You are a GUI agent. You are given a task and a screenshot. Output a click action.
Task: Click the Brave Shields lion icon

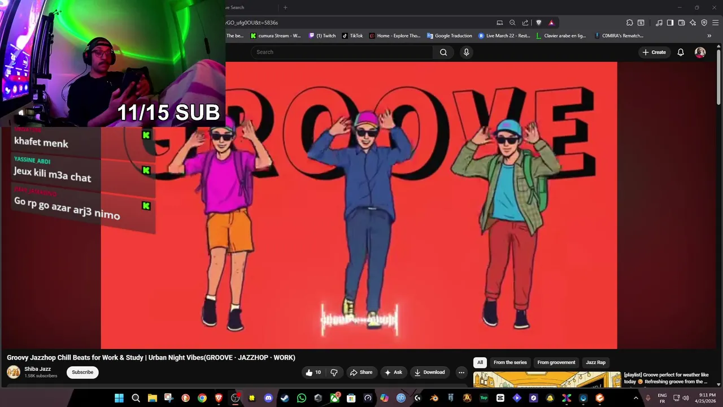(538, 23)
